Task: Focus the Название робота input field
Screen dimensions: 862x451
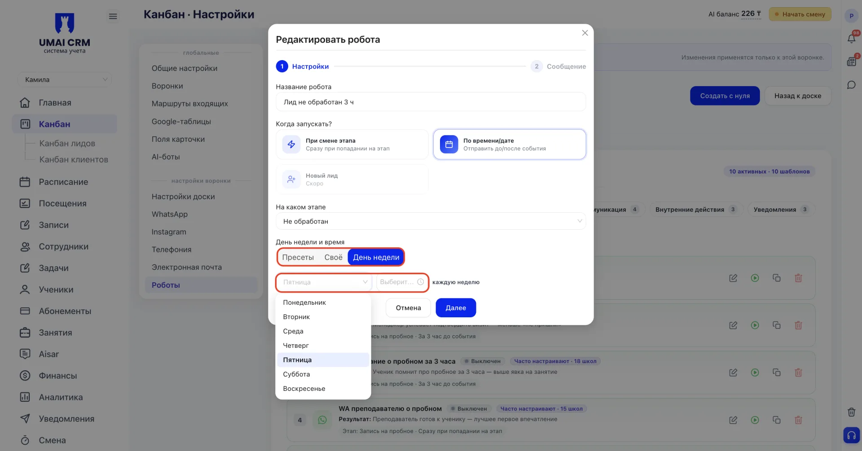Action: click(x=431, y=102)
